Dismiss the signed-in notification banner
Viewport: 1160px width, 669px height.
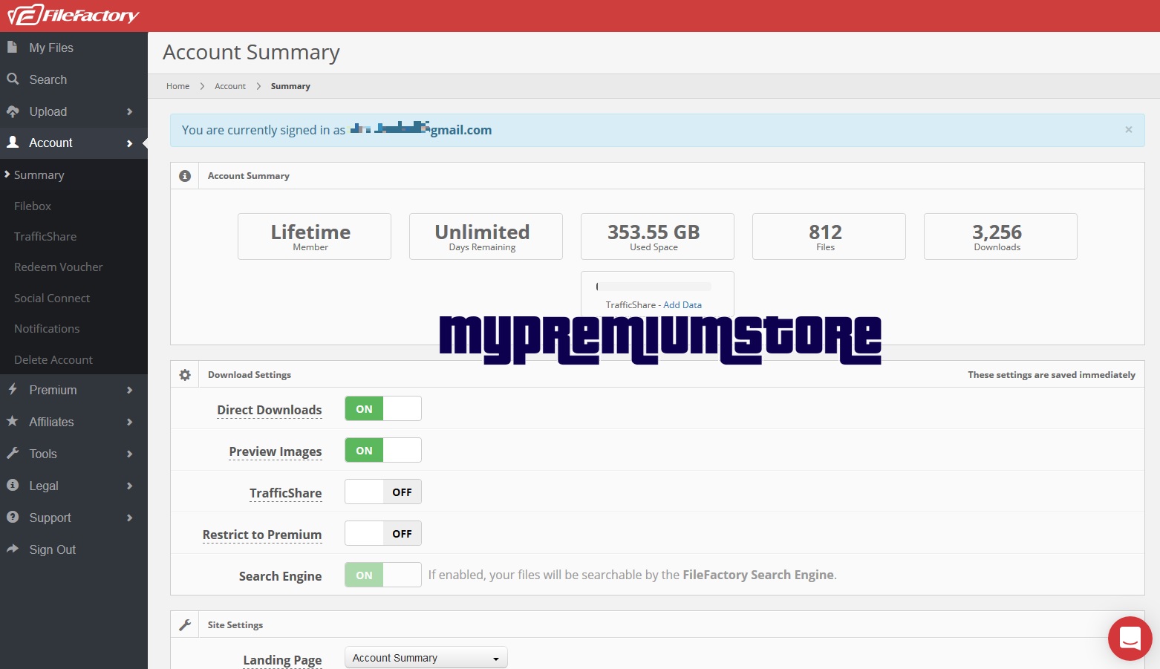click(1128, 129)
